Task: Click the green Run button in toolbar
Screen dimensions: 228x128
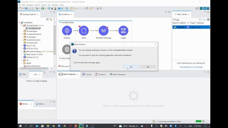Action: pos(43,9)
